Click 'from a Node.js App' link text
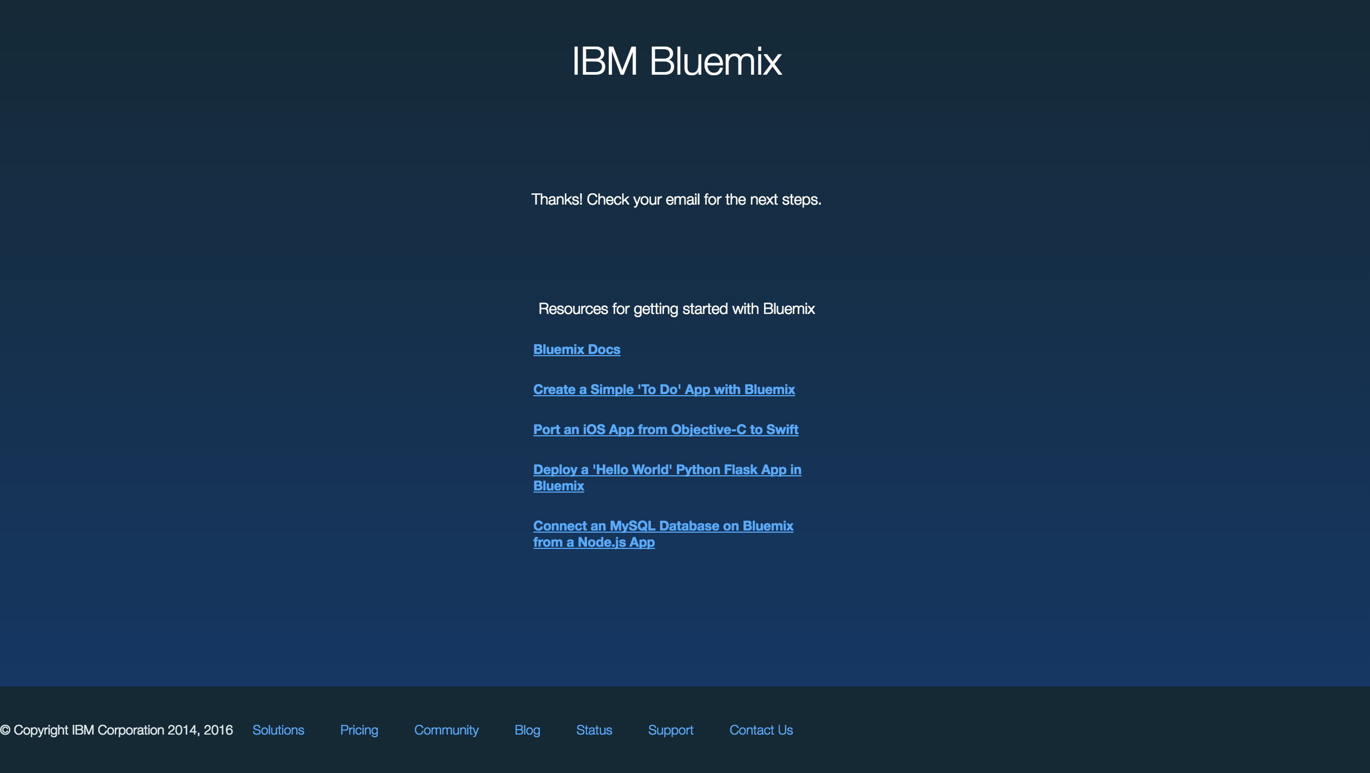The image size is (1370, 773). pyautogui.click(x=593, y=542)
